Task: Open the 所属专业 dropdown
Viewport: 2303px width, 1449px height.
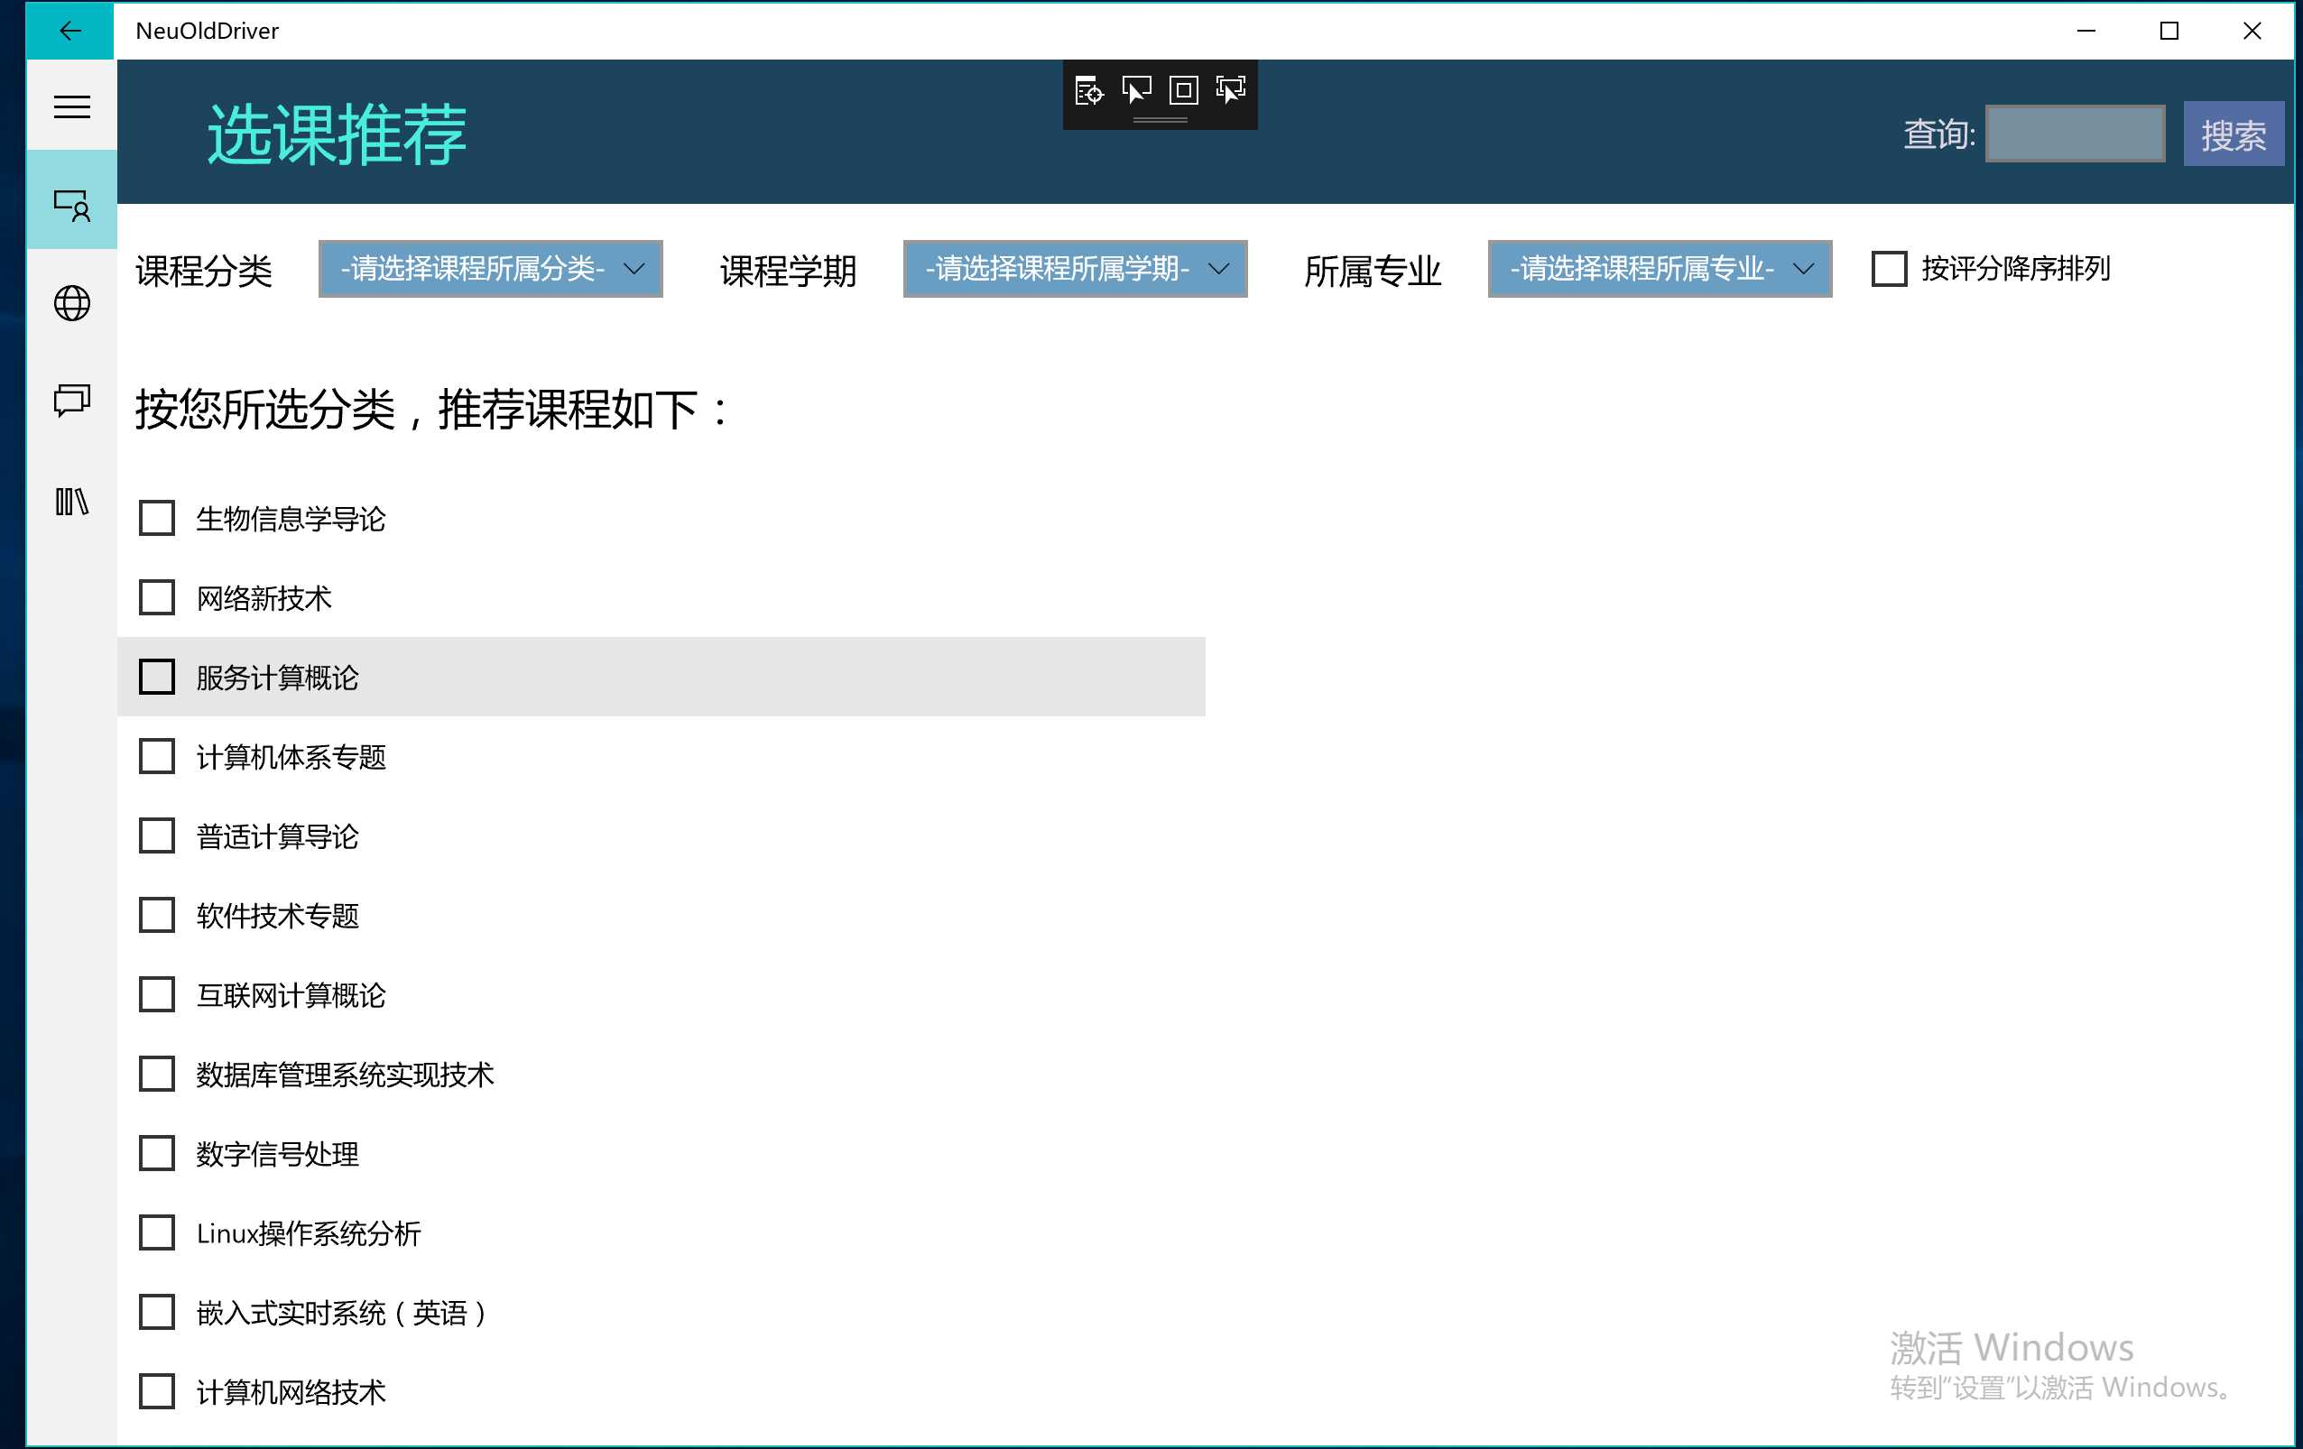Action: click(1660, 269)
